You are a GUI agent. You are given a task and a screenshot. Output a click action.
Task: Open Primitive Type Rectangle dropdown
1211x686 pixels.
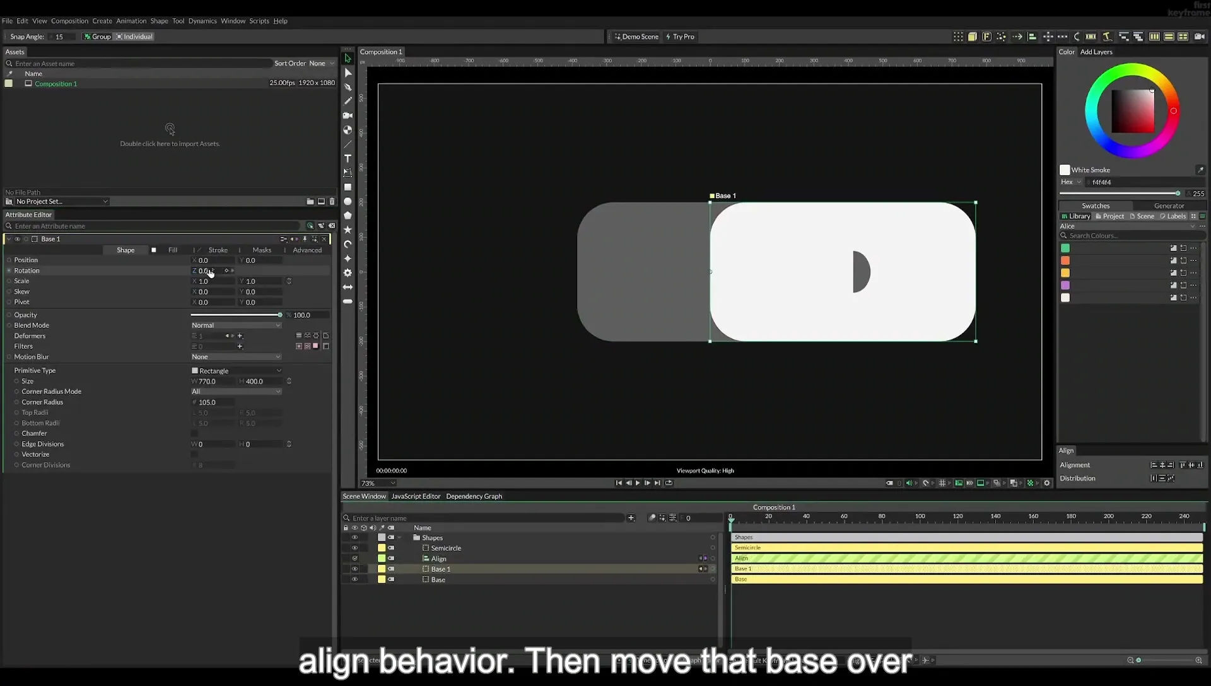236,371
